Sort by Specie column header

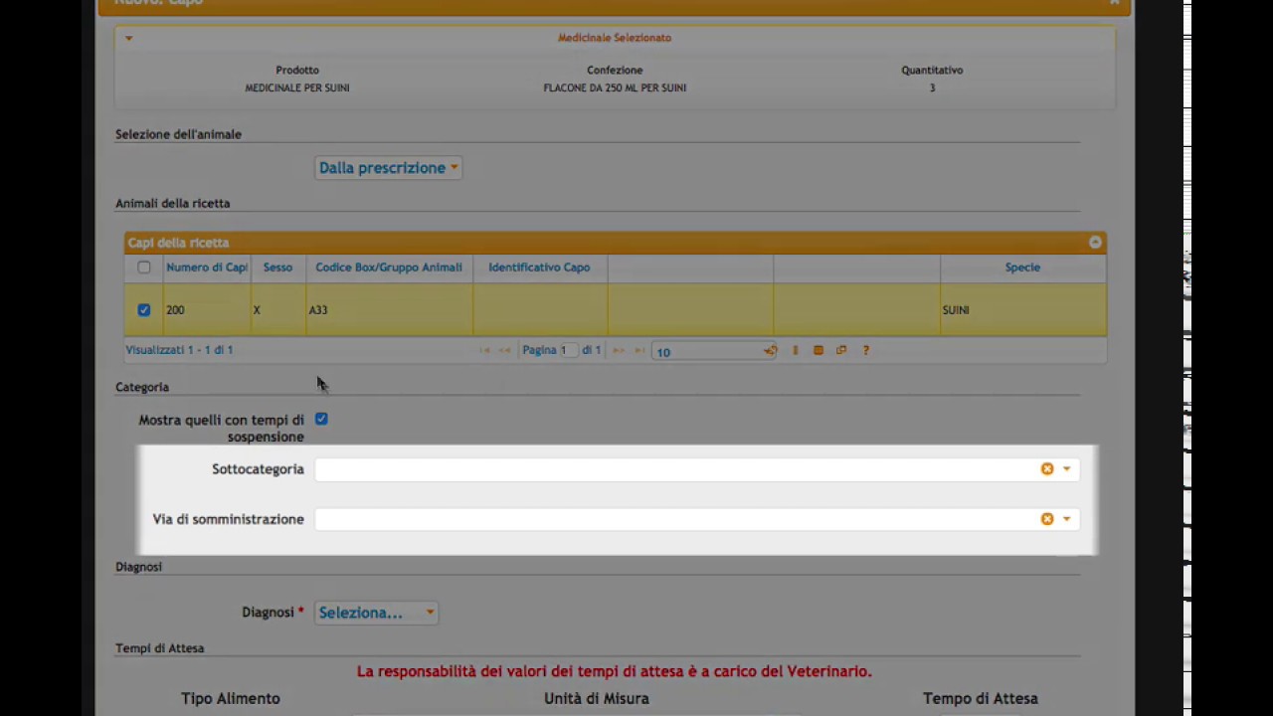pos(1022,268)
